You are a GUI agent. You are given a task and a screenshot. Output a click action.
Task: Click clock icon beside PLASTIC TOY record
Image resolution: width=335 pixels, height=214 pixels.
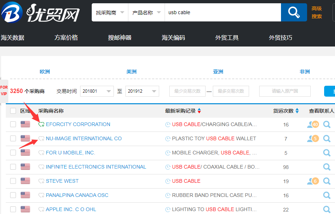(x=168, y=138)
